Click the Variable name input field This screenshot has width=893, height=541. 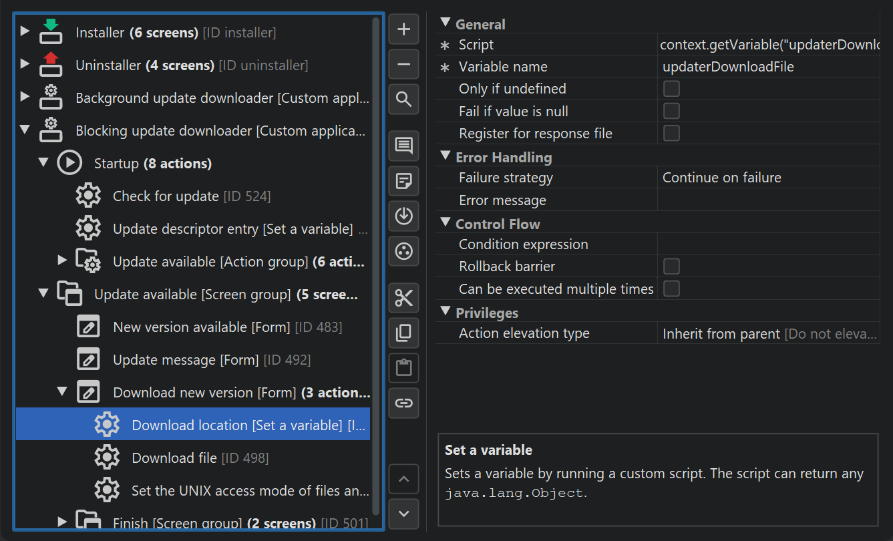(768, 67)
